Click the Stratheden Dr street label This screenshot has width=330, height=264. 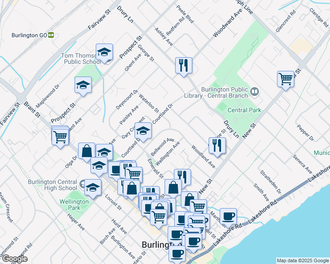coord(270,182)
